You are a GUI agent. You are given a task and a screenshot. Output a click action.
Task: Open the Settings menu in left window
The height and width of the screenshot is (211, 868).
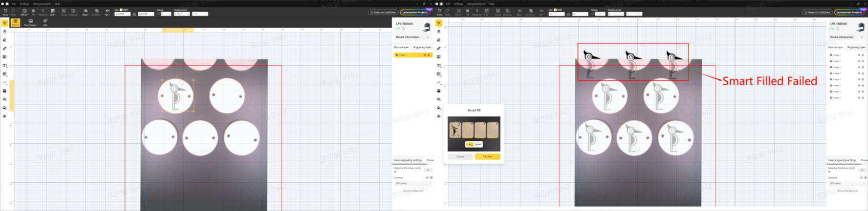tap(24, 3)
